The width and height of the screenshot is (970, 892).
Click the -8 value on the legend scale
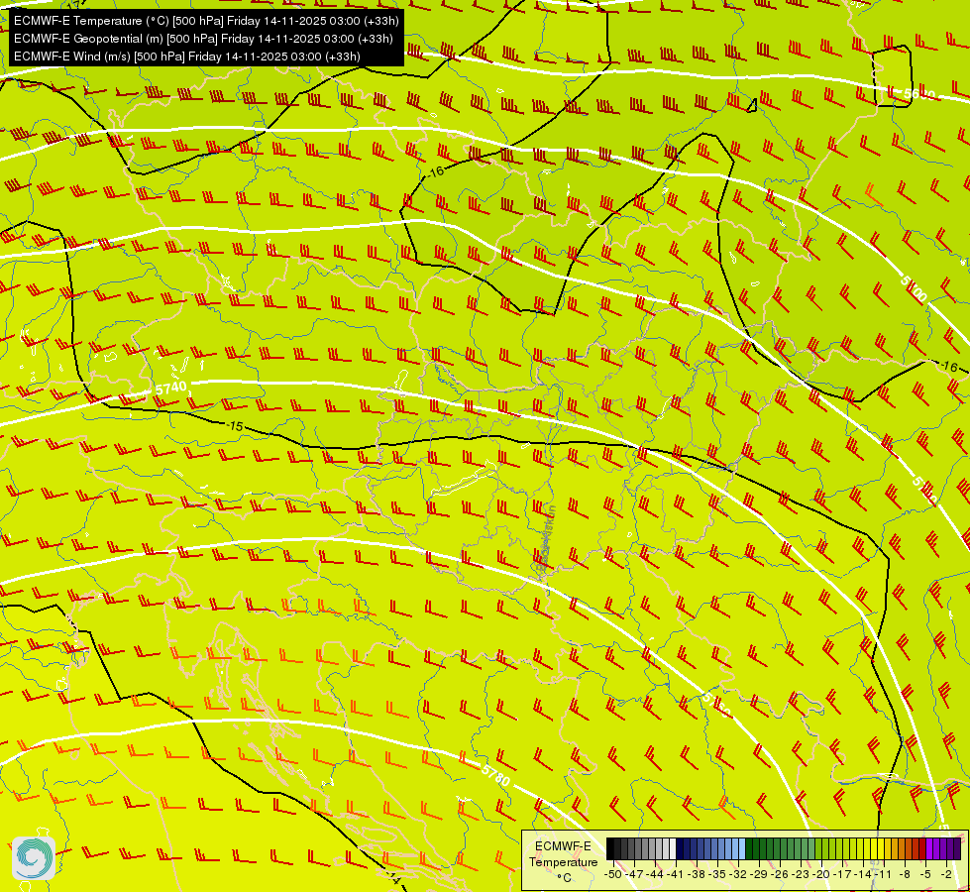[905, 874]
